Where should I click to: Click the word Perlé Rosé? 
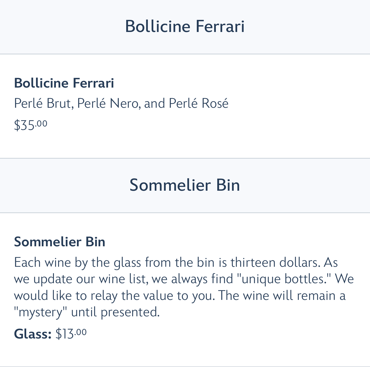point(199,103)
